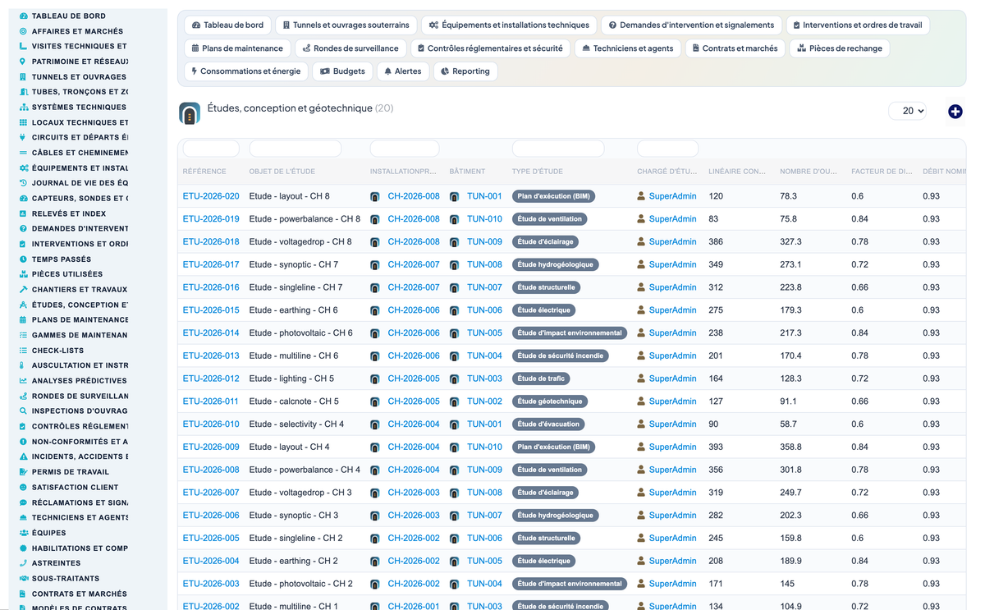Open Pièces de rechange tab

[840, 48]
